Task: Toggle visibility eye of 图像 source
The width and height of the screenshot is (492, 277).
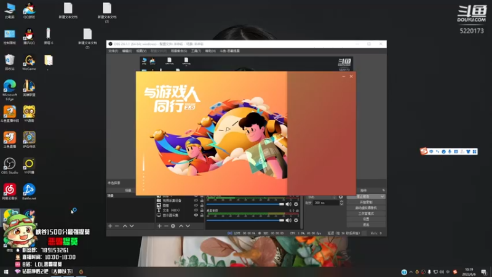Action: tap(196, 206)
